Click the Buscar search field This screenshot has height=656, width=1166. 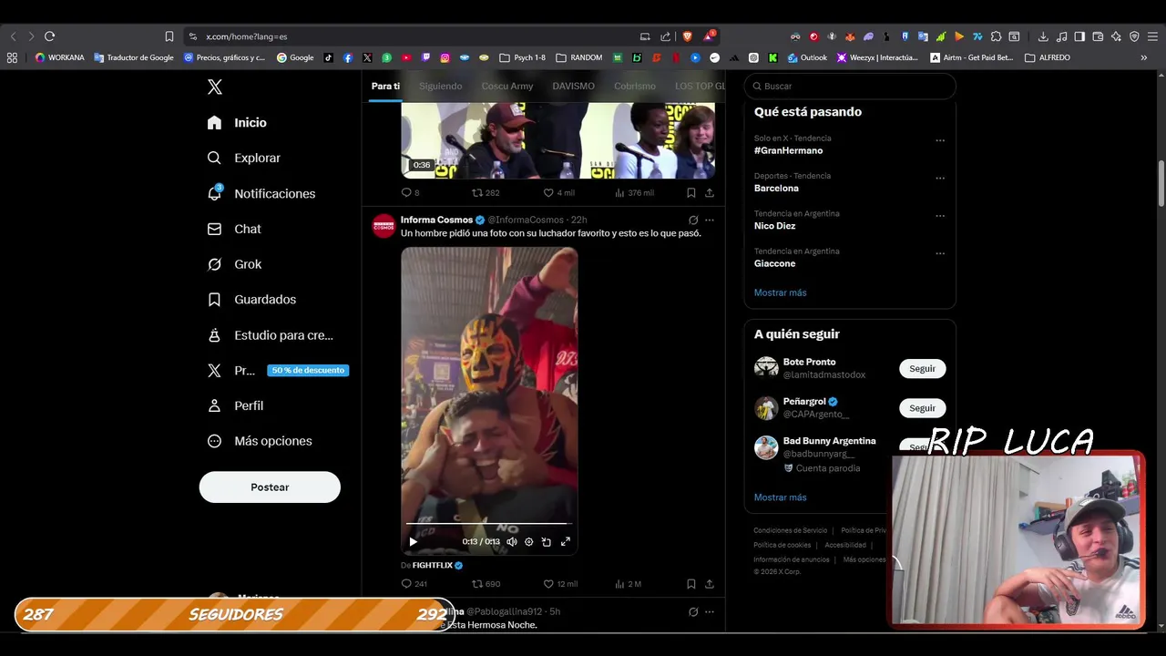click(850, 86)
